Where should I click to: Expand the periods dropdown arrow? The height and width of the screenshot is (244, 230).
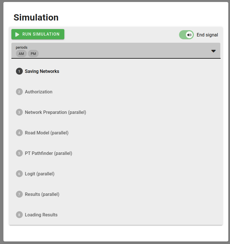213,51
